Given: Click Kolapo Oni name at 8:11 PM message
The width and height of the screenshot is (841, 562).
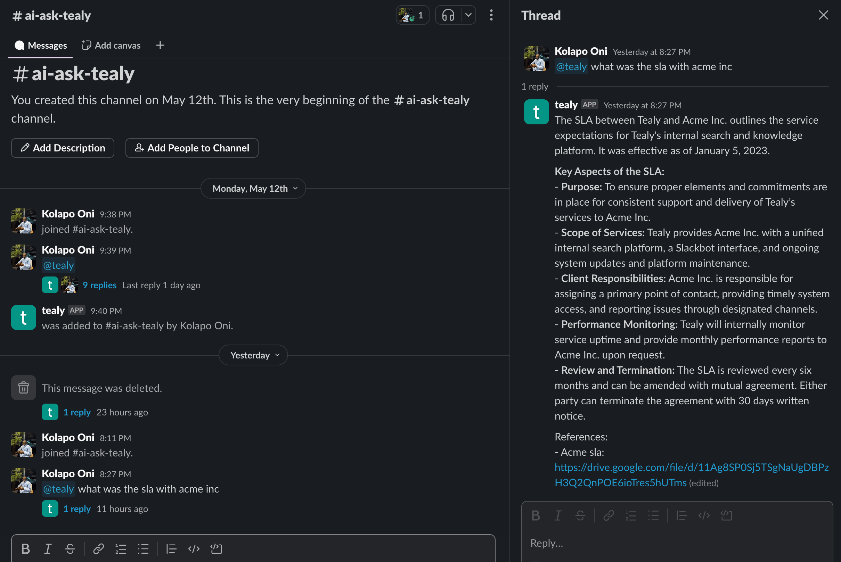Looking at the screenshot, I should [x=68, y=437].
